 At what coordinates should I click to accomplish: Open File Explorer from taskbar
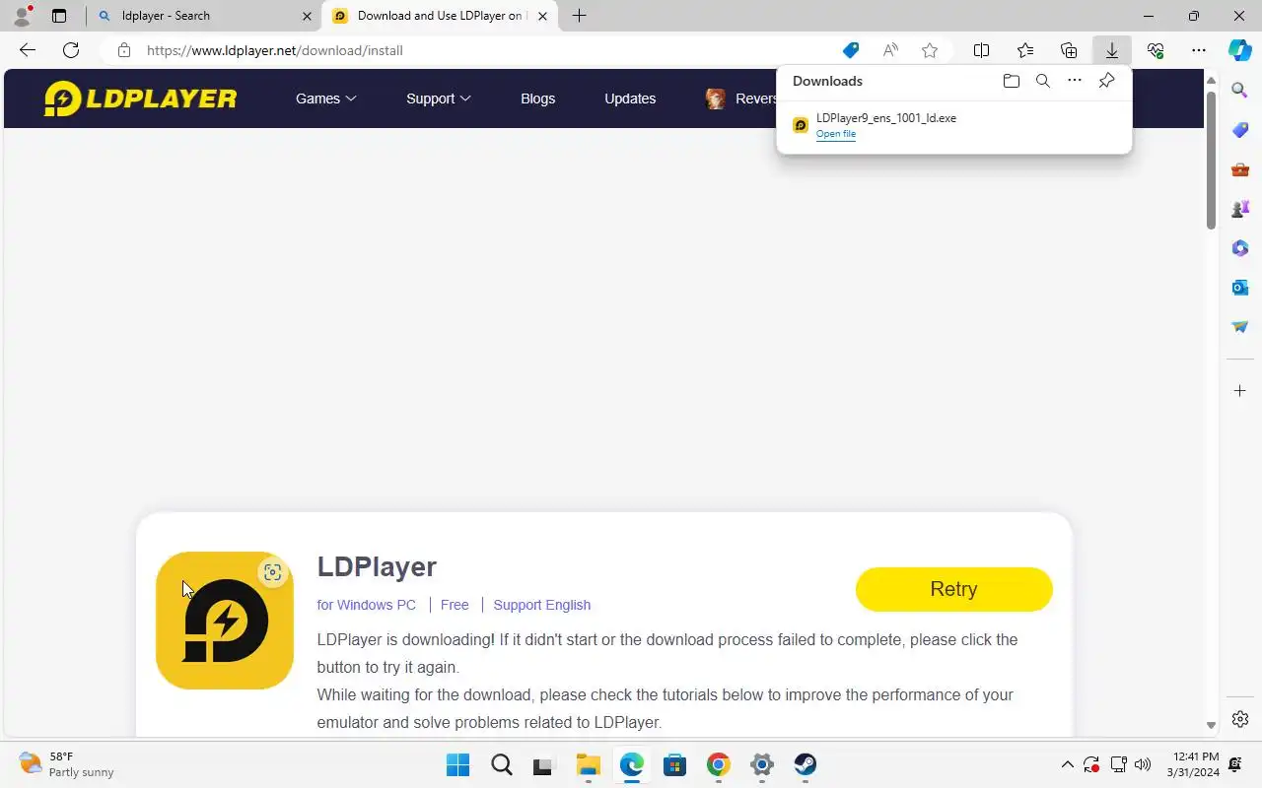588,764
